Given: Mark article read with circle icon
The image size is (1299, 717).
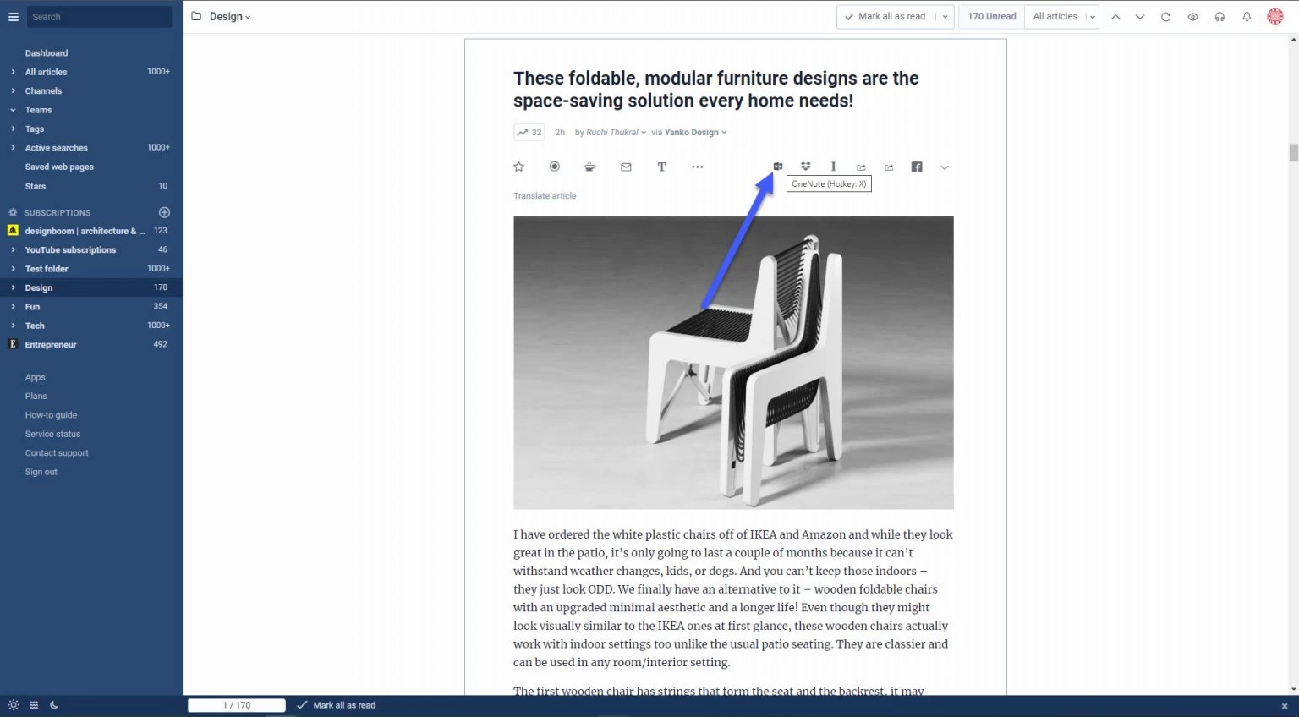Looking at the screenshot, I should (555, 167).
